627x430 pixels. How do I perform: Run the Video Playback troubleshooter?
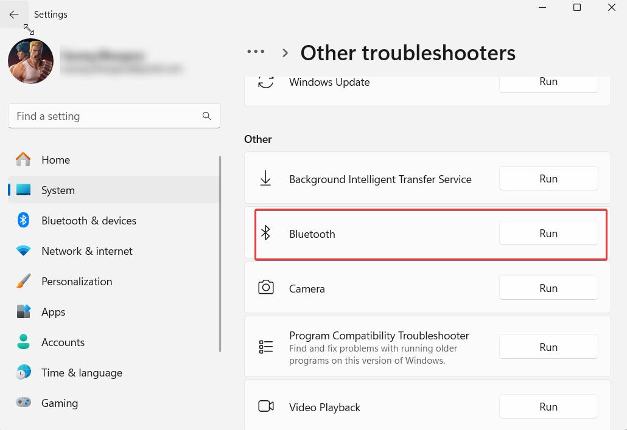pyautogui.click(x=548, y=406)
